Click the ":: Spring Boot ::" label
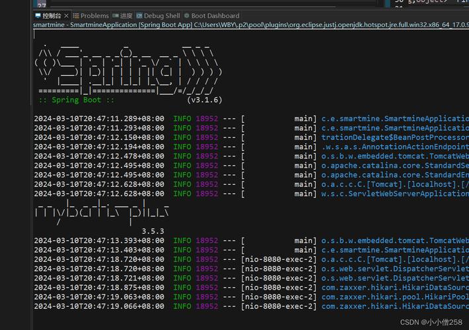 pyautogui.click(x=77, y=100)
